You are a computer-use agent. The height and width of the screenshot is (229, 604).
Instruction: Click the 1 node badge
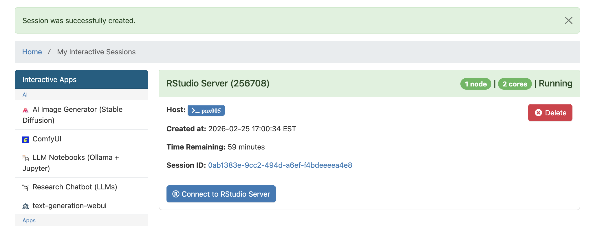(x=475, y=84)
